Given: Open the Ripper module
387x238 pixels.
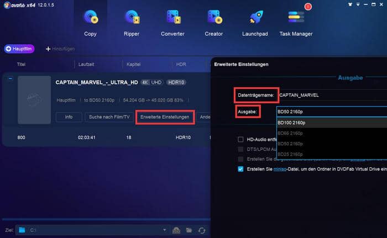Looking at the screenshot, I should coord(132,23).
